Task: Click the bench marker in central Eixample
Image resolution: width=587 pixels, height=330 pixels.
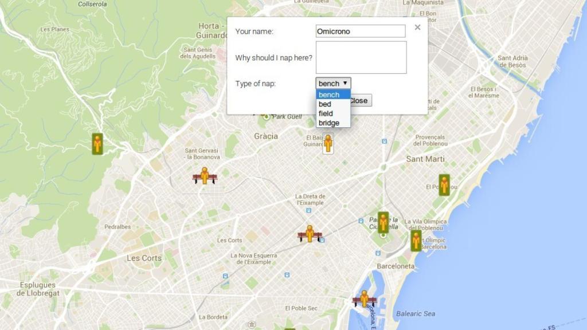Action: coord(310,234)
